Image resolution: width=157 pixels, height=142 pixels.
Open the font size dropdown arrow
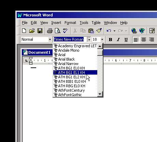[x=102, y=40]
